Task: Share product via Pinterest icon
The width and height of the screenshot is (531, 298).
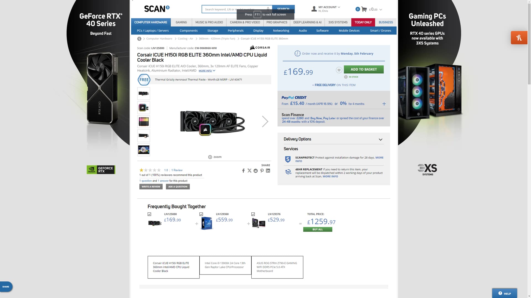Action: (x=262, y=171)
